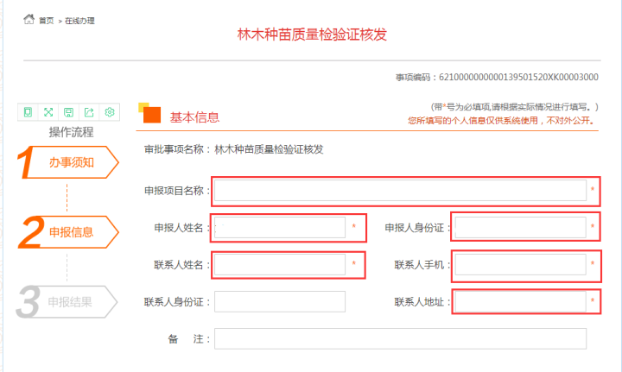Click the home icon in breadcrumb
This screenshot has height=372, width=622.
pyautogui.click(x=29, y=19)
